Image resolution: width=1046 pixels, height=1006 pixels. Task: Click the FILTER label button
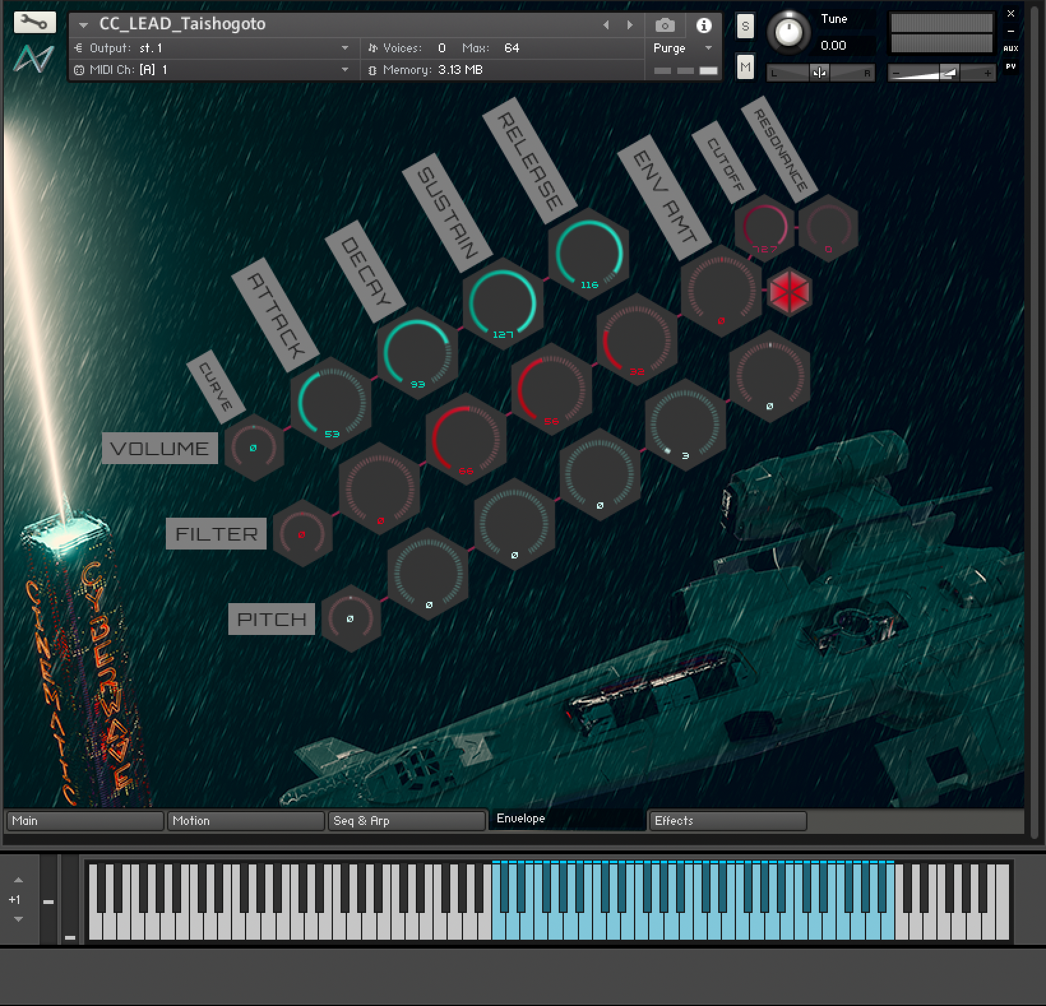(216, 534)
